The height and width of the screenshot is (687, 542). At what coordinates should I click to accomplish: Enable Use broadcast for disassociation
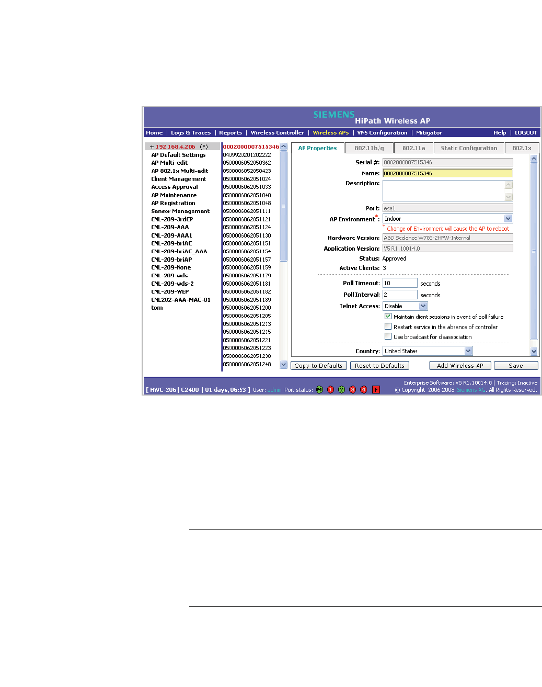coord(388,336)
